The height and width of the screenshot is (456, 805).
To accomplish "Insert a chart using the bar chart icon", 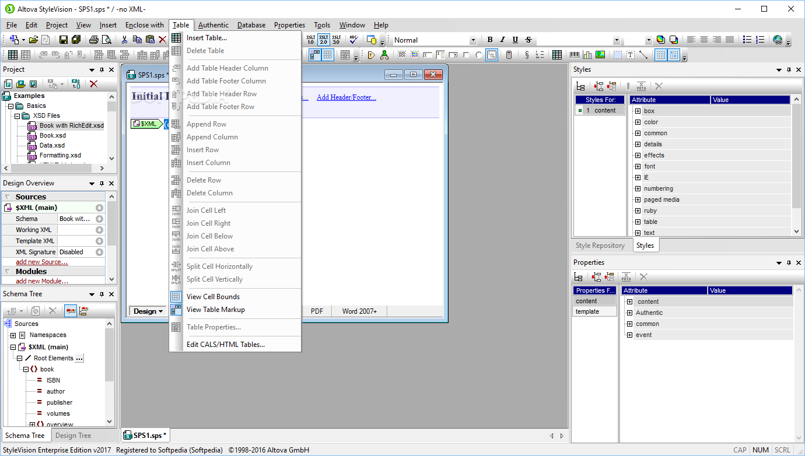I will (x=587, y=55).
